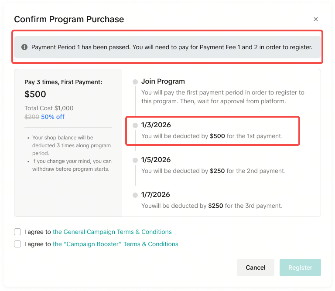Click the $500 first payment amount
This screenshot has width=335, height=291.
coord(35,94)
